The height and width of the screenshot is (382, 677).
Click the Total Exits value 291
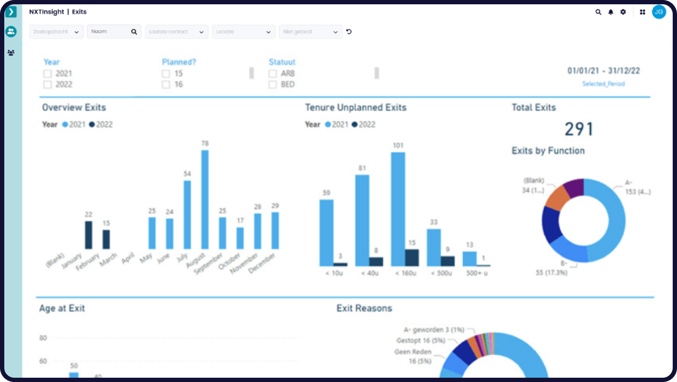[579, 129]
